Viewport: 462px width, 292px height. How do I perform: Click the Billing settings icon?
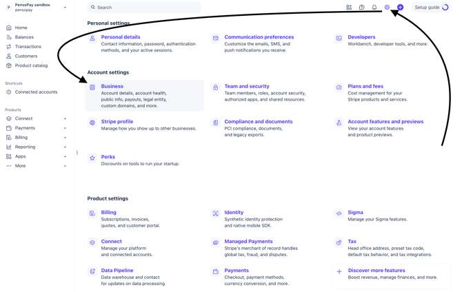[92, 213]
